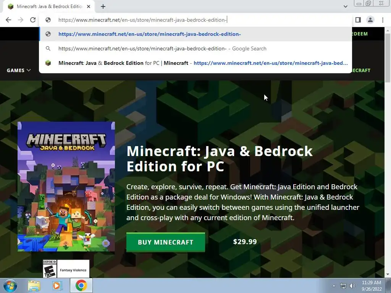
Task: Reload the current page
Action: tap(33, 20)
